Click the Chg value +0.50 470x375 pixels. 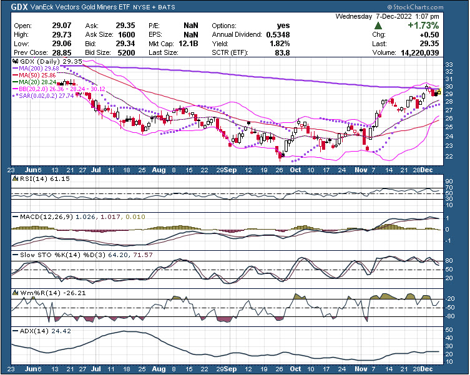[429, 35]
